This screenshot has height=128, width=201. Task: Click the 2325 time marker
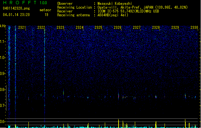click(98, 28)
